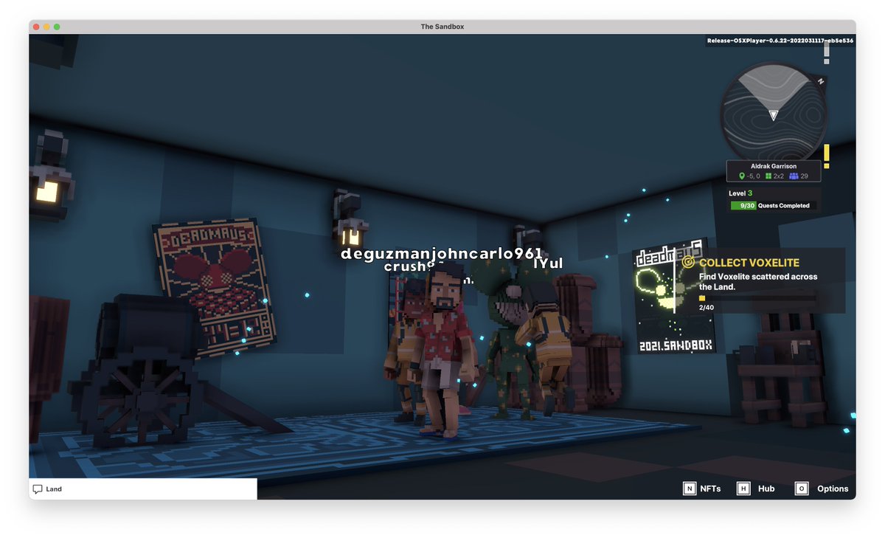Click the 29 players count text
This screenshot has width=885, height=538.
(x=804, y=176)
